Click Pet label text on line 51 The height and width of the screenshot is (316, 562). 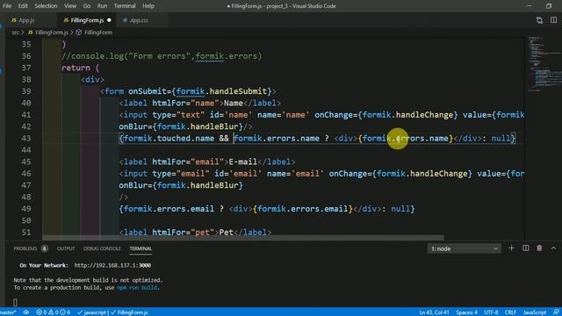pyautogui.click(x=227, y=232)
